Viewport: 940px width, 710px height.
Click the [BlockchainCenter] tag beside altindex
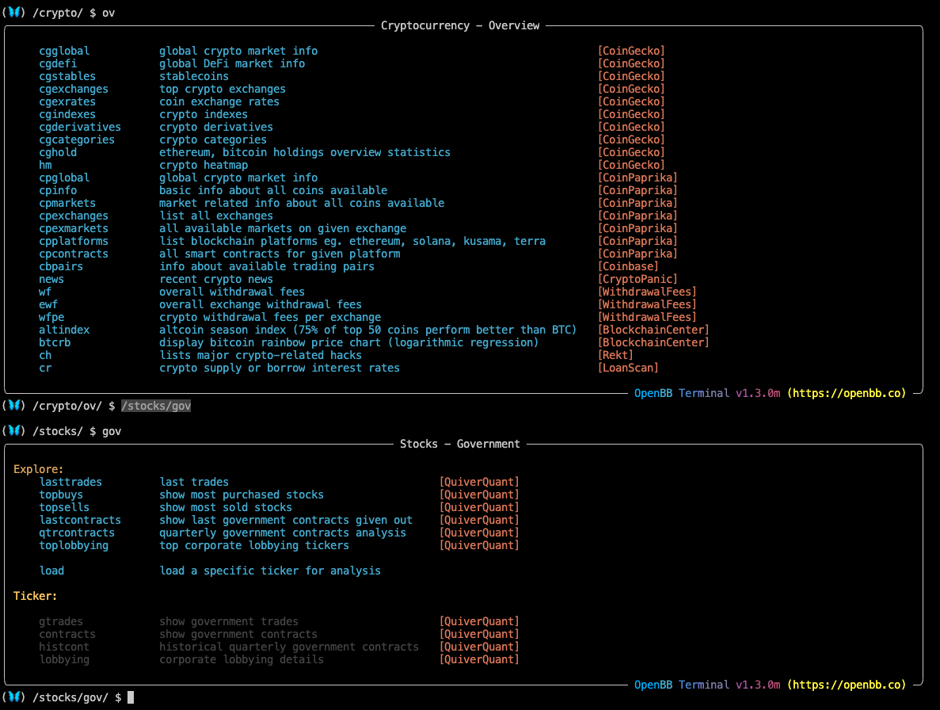pyautogui.click(x=653, y=330)
